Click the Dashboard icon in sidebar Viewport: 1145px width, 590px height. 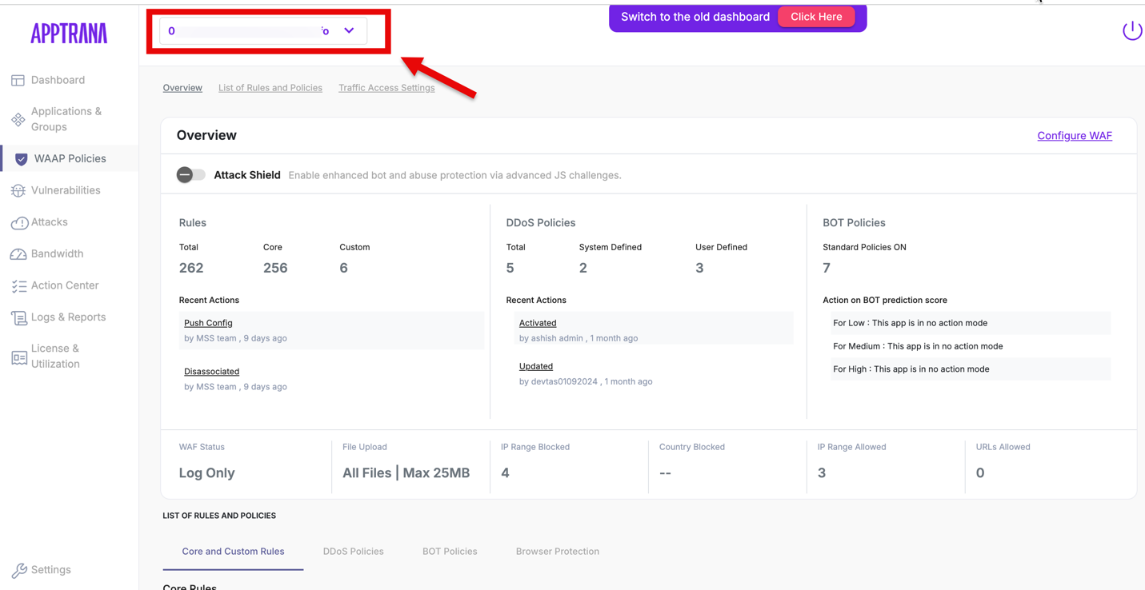point(18,80)
